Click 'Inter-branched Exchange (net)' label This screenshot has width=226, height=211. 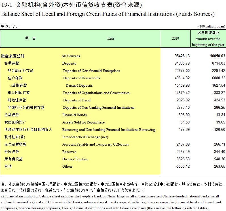(x=85, y=137)
